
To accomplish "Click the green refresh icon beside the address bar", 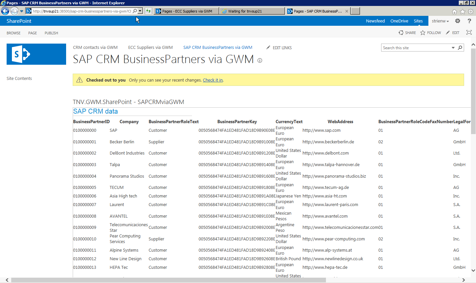I will point(148,11).
